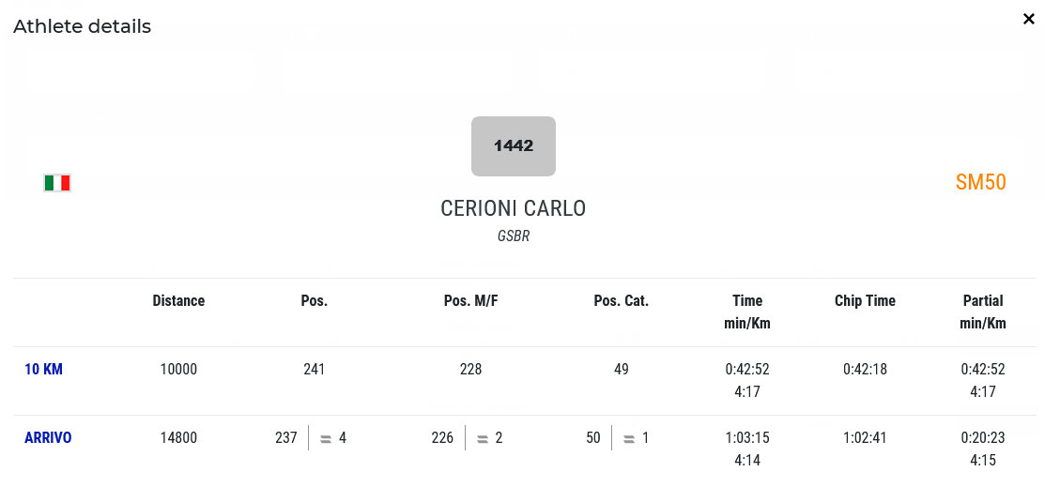1045x487 pixels.
Task: Click the bib number 1442 badge
Action: 514,146
